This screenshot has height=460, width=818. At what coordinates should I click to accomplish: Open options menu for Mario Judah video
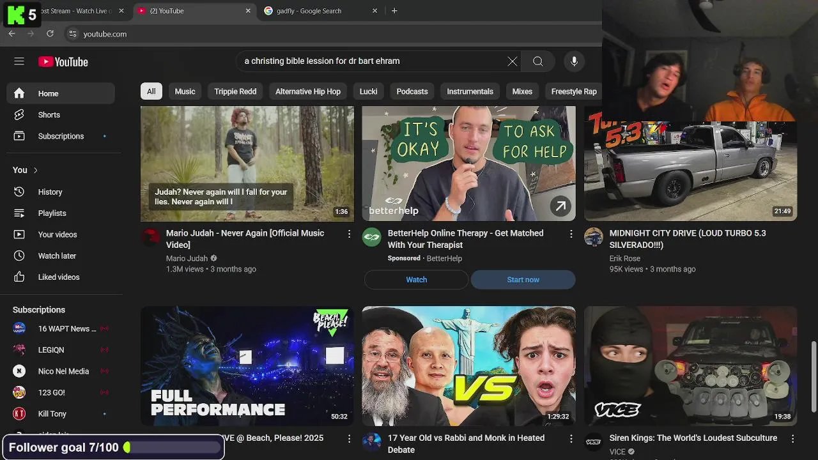349,234
